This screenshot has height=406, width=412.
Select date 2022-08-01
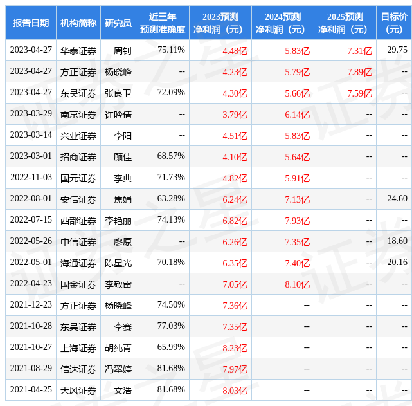(31, 199)
